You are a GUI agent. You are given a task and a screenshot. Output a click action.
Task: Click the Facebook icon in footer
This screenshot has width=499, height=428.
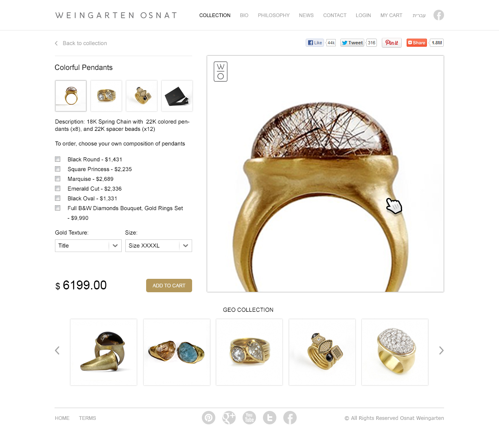click(290, 417)
